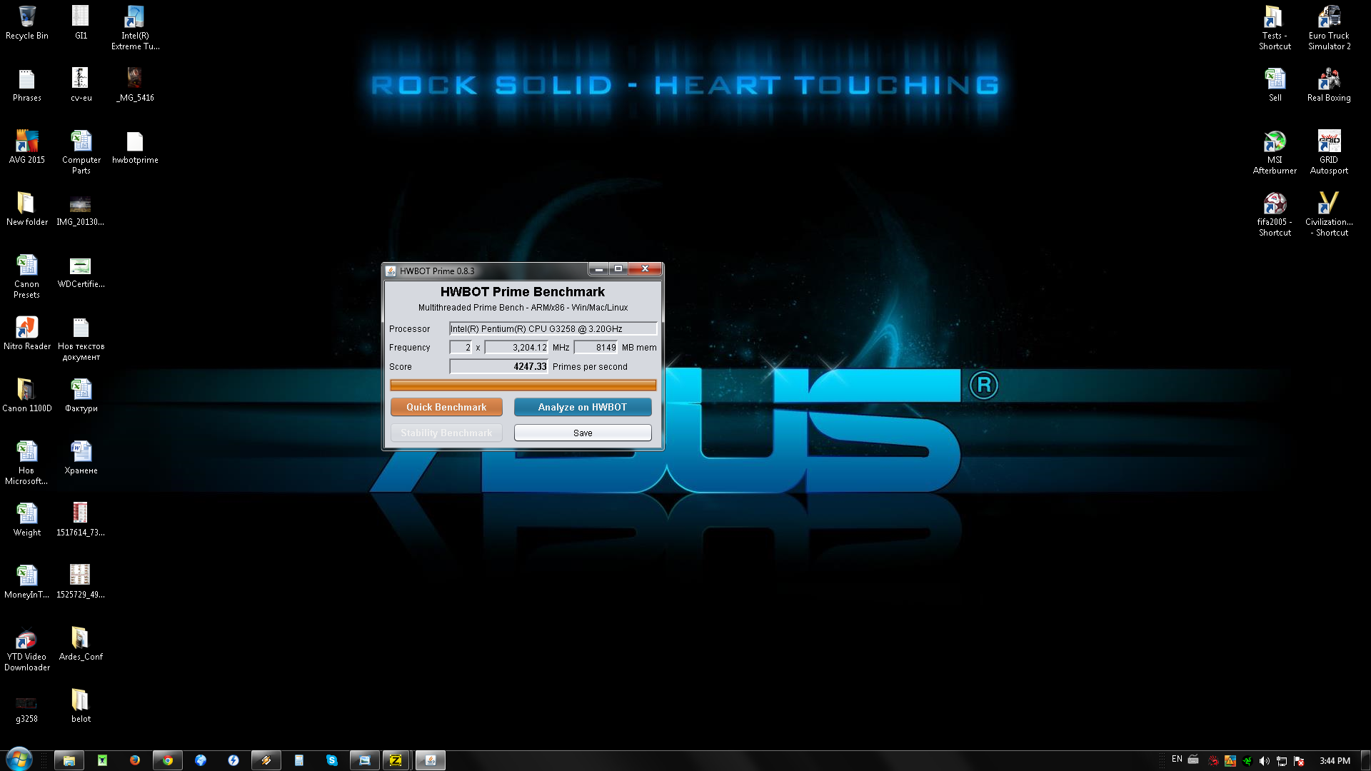Launch Euro Truck Simulator 2
This screenshot has height=771, width=1371.
pos(1329,28)
